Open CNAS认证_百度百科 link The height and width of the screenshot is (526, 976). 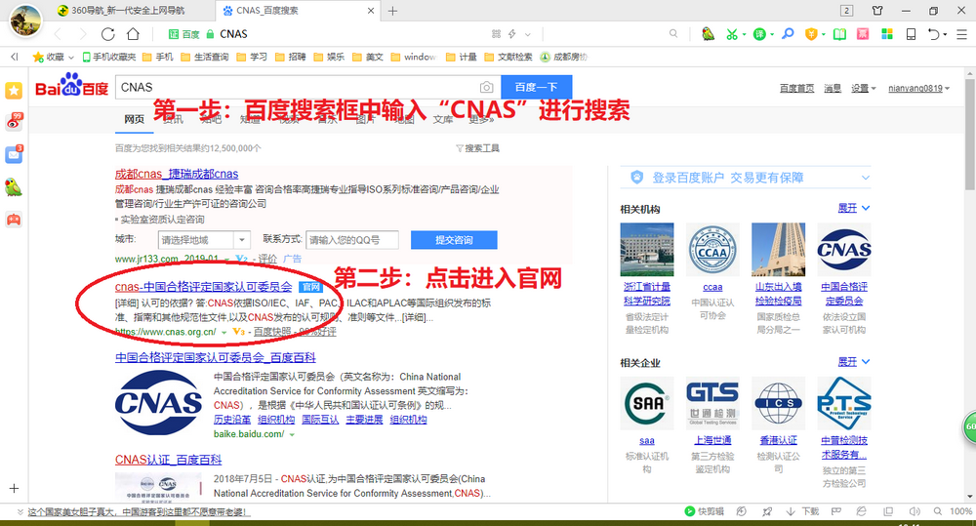[168, 460]
